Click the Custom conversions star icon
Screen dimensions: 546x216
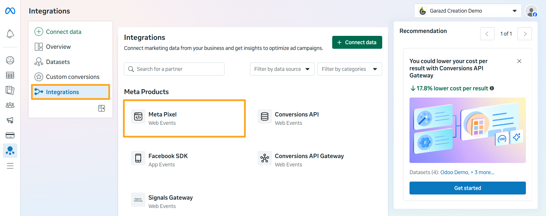click(39, 77)
